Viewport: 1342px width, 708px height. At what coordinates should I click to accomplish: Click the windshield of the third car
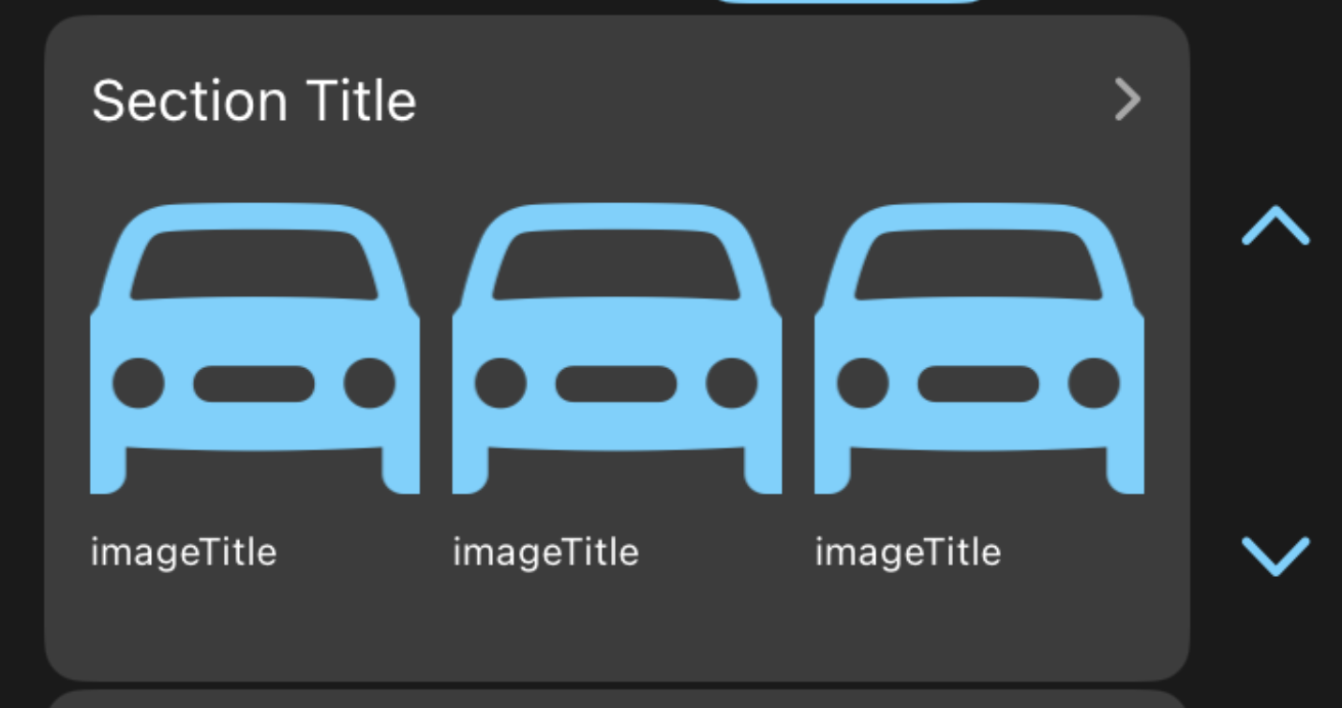[978, 265]
